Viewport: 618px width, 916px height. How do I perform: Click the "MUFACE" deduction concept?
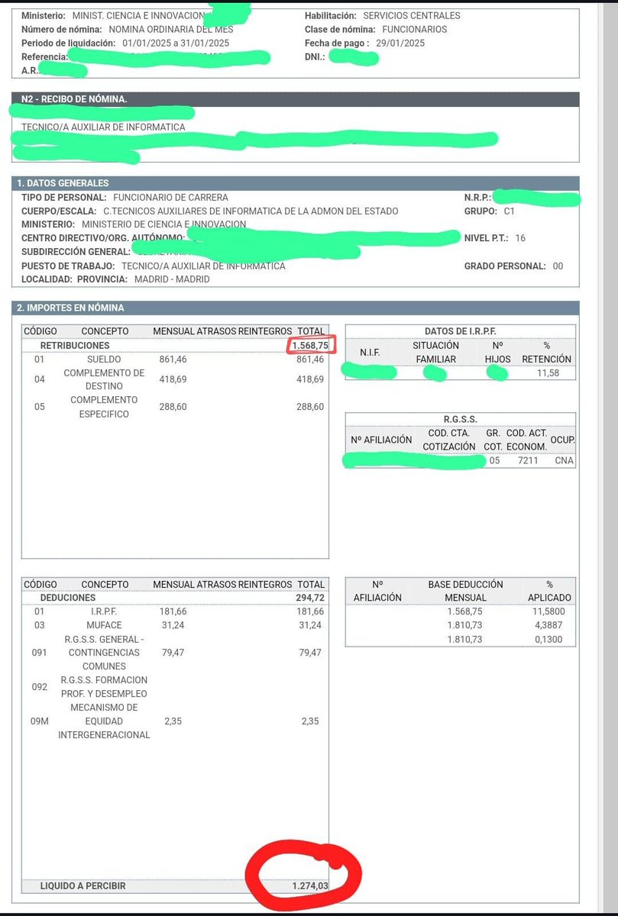click(104, 625)
